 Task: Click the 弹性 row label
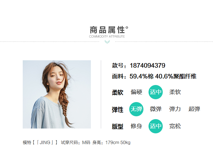[118, 110]
